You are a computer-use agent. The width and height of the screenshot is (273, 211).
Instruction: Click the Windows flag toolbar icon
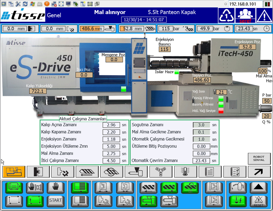pyautogui.click(x=32, y=4)
